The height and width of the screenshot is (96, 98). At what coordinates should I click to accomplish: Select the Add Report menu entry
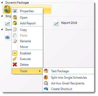28,23
